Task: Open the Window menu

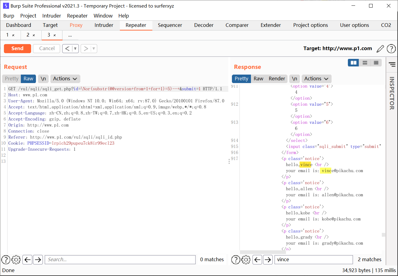Action: coord(103,16)
